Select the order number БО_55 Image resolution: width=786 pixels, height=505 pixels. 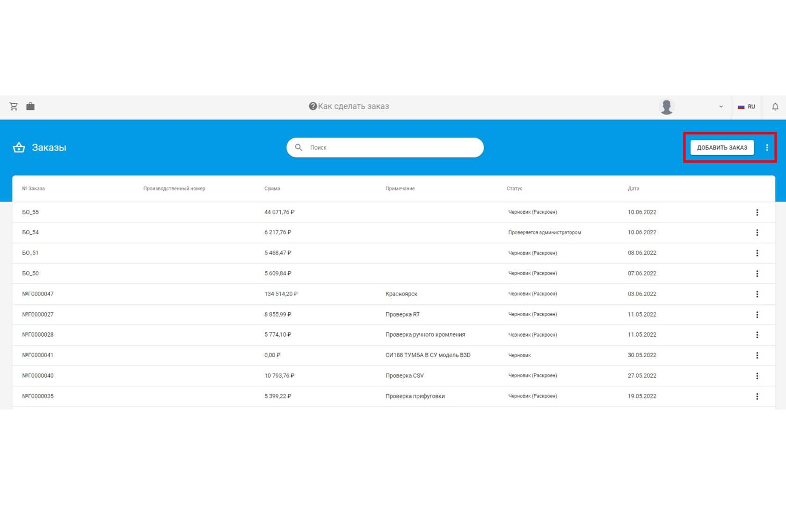(30, 212)
